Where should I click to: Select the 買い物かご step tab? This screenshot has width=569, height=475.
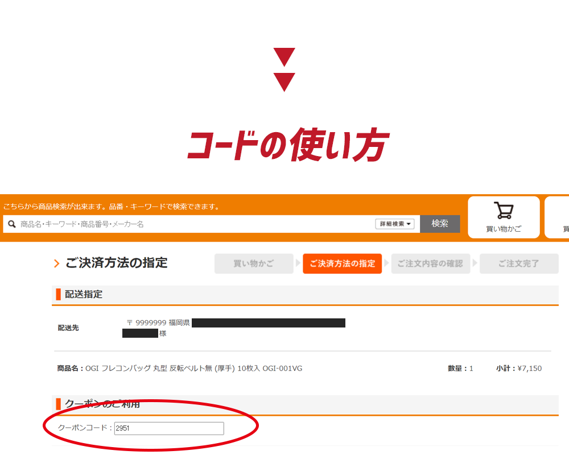click(x=254, y=264)
